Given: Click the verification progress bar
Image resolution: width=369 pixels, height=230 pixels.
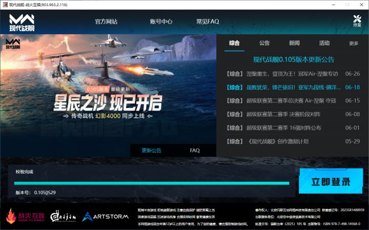Looking at the screenshot, I should point(152,183).
